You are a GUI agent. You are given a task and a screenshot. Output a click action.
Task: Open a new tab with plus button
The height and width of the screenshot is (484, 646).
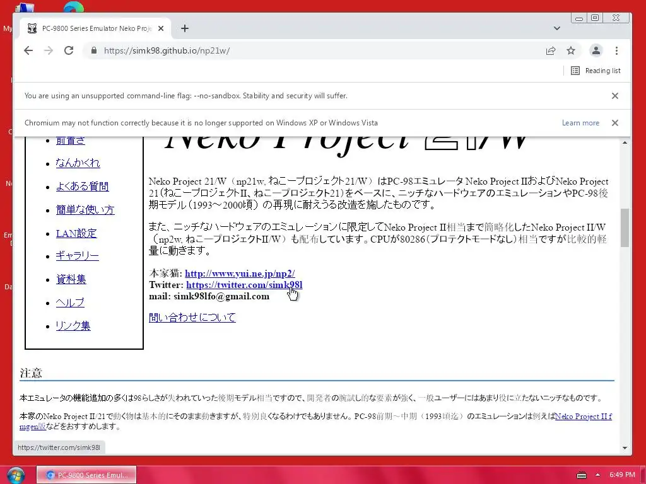[185, 28]
